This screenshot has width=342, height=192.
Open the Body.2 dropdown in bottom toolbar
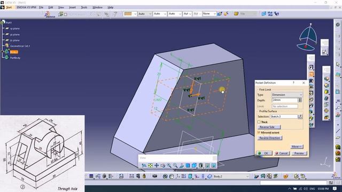tap(231, 177)
